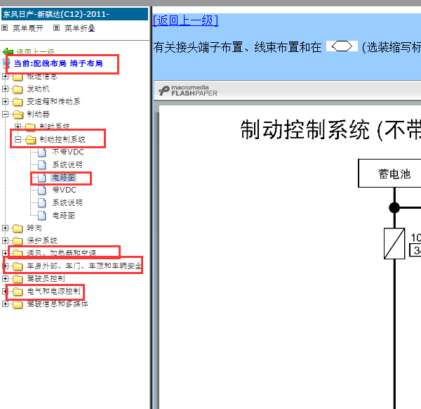Viewport: 421px width, 409px height.
Task: Select 车身外部、车门、车顶和车辆安全 label
Action: (84, 266)
